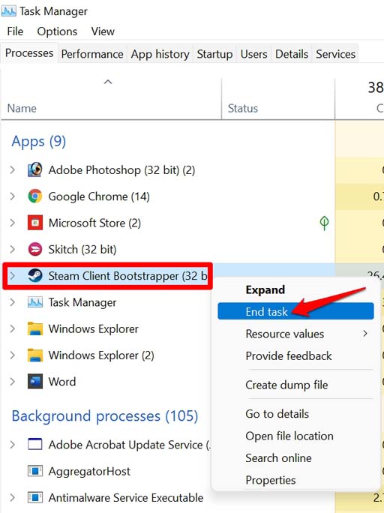This screenshot has height=513, width=384.
Task: Click the Antimalware Service Executable icon
Action: tap(35, 497)
